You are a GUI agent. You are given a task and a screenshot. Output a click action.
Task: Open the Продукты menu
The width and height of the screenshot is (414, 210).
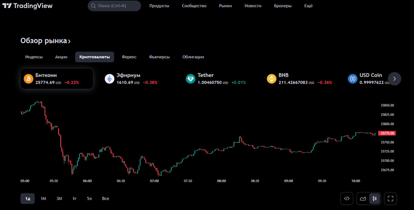tap(159, 6)
